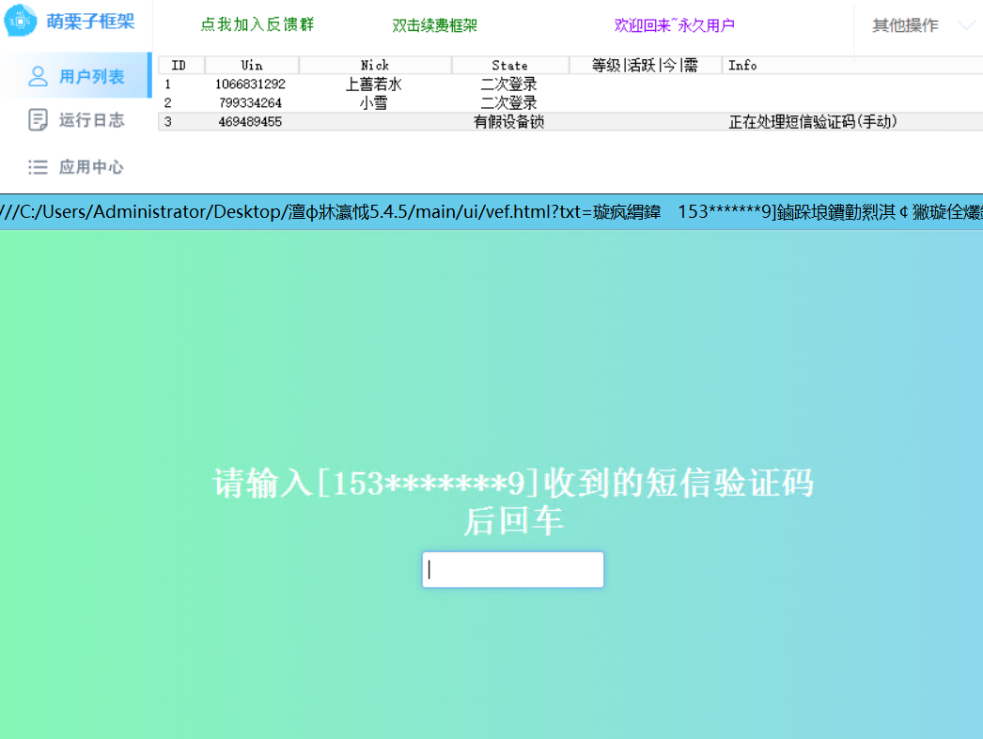Click the 请输入[153*******9]收到的短信验证码 prompt

point(513,483)
